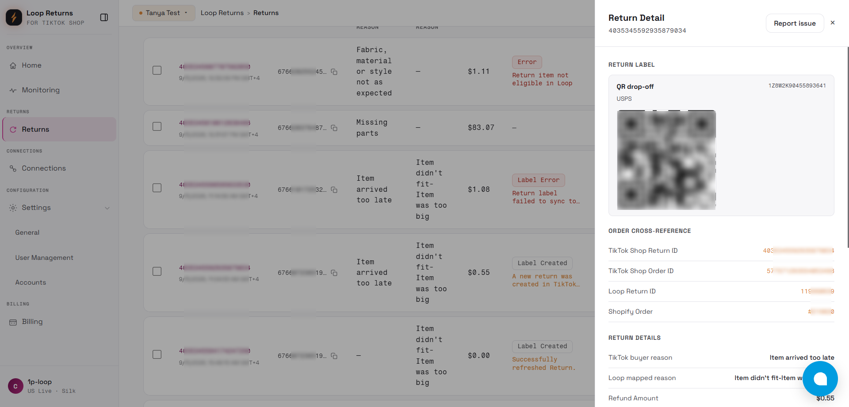This screenshot has width=849, height=407.
Task: Click the Monitoring pulse icon
Action: [13, 90]
